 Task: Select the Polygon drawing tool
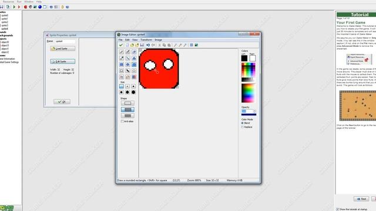(x=134, y=58)
